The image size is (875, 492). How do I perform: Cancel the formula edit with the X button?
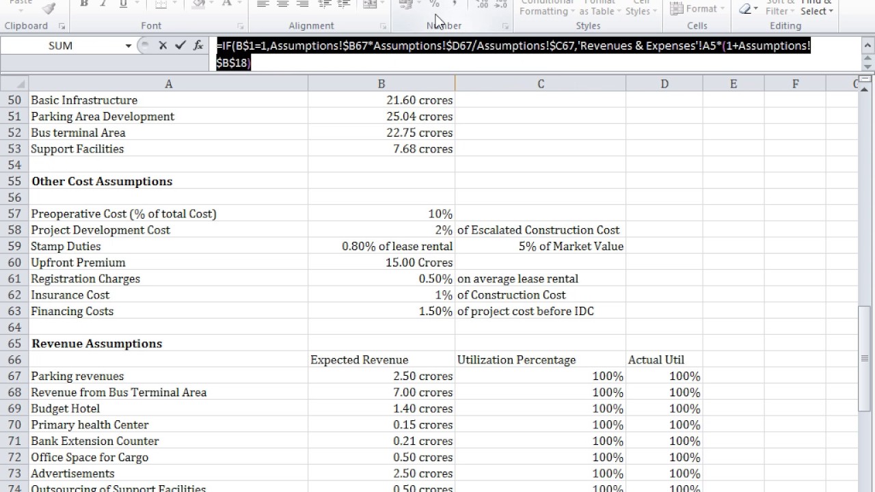[163, 45]
